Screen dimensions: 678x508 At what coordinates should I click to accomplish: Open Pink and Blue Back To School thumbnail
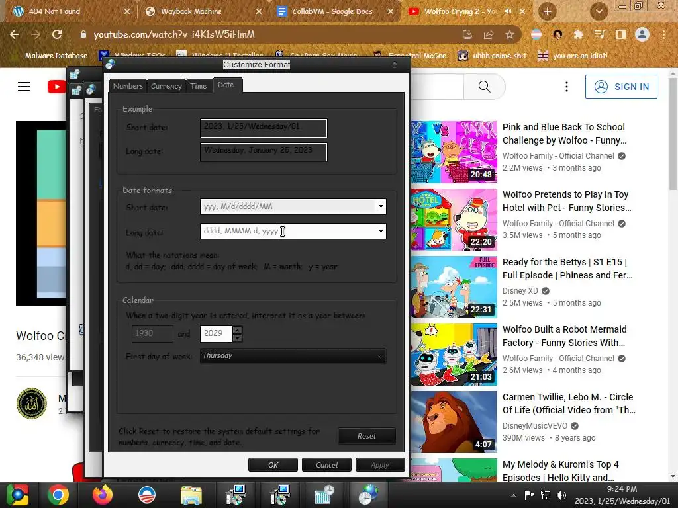(x=454, y=152)
